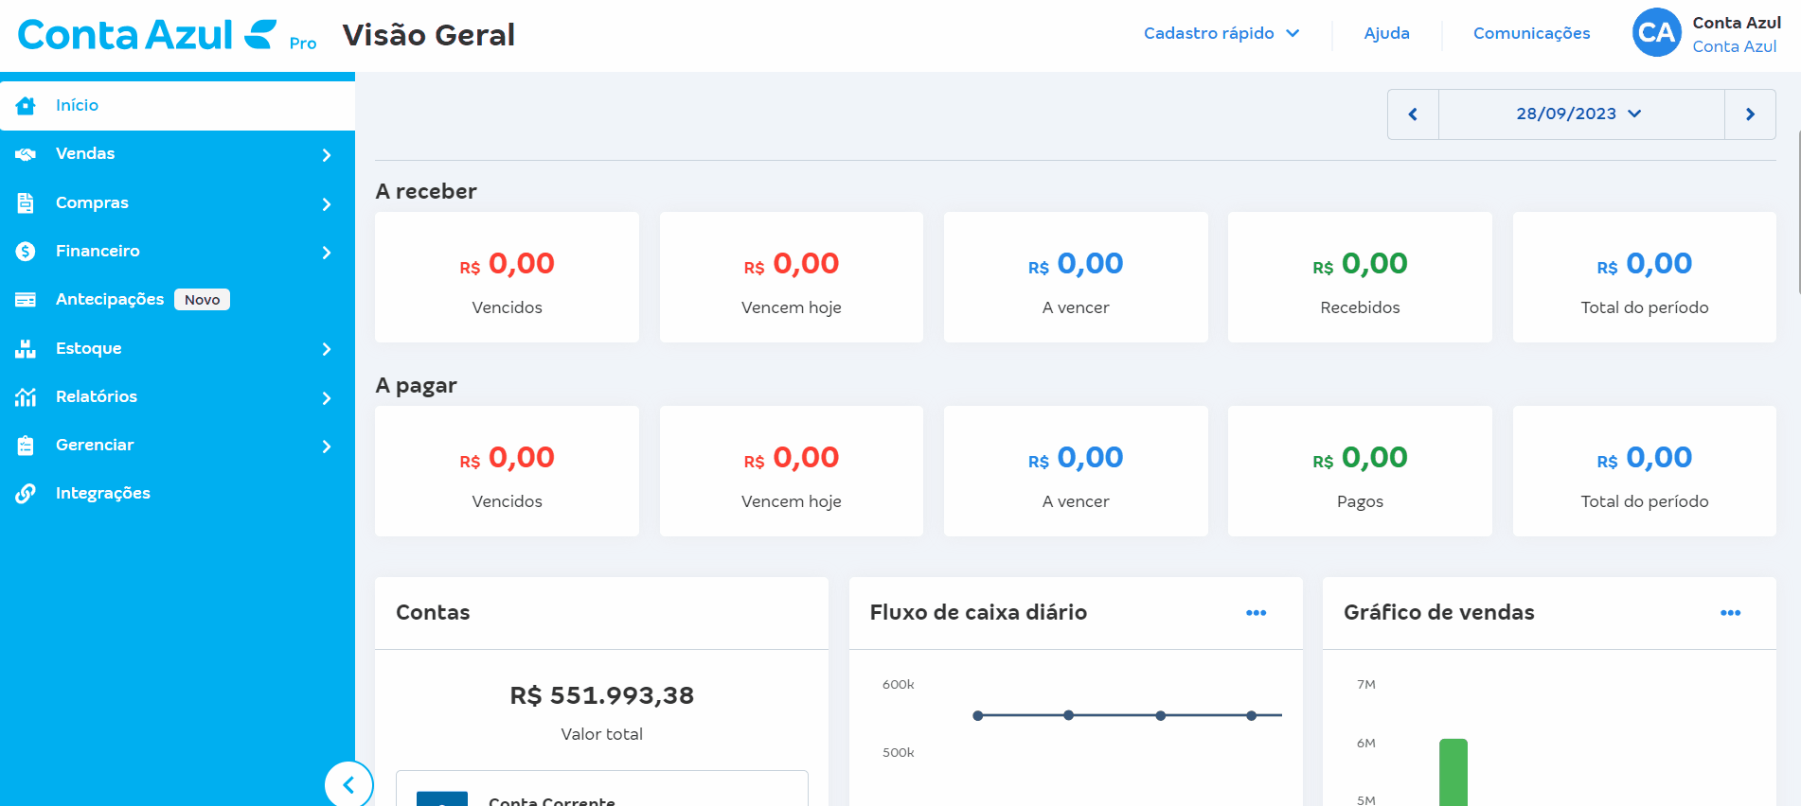Screen dimensions: 1801x806
Task: Click the Financeiro dollar coin icon
Action: 26,251
